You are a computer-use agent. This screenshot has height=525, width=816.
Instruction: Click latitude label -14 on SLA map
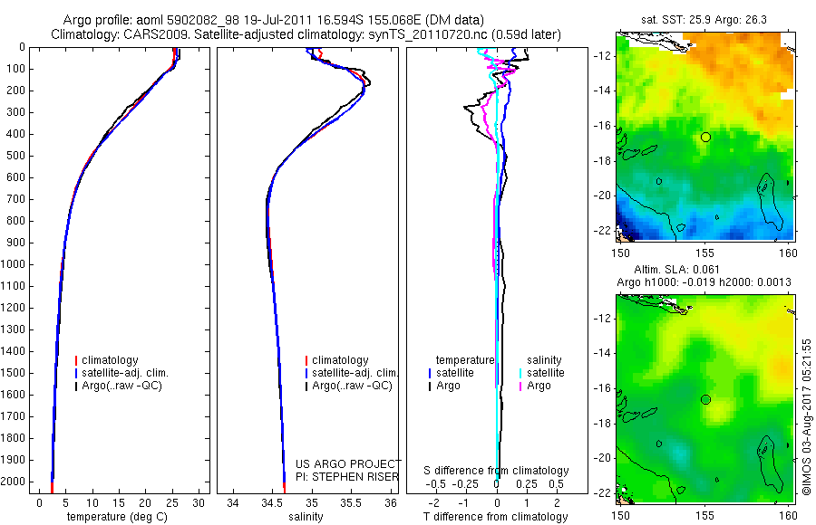(x=603, y=353)
